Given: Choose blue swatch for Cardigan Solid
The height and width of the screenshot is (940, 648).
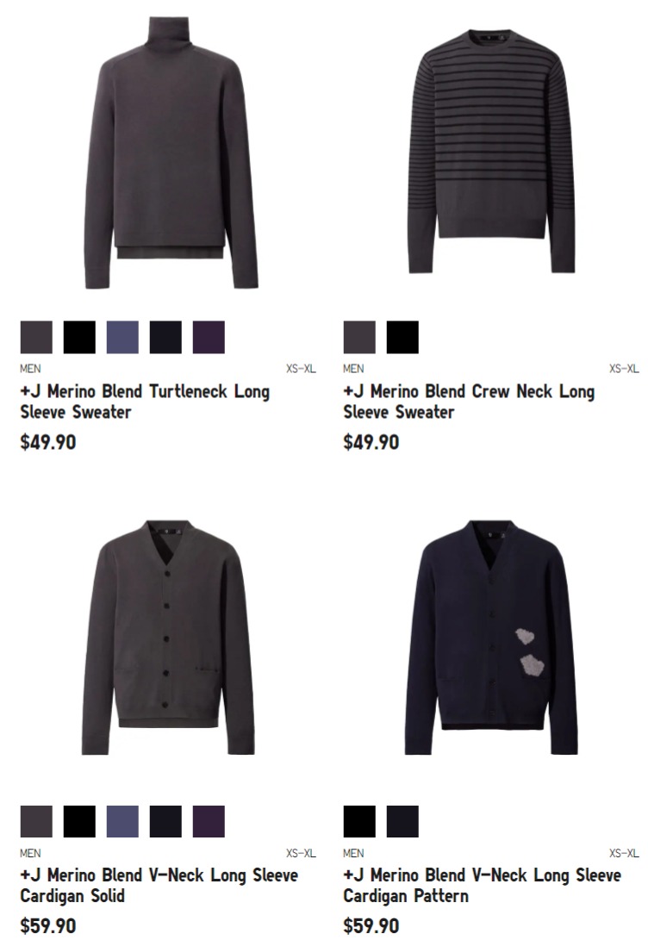Looking at the screenshot, I should [x=122, y=821].
